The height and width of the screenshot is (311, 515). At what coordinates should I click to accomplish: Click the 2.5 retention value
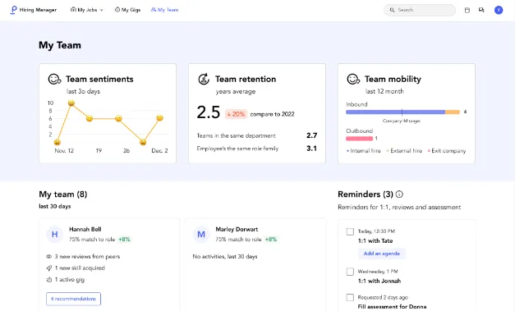209,112
